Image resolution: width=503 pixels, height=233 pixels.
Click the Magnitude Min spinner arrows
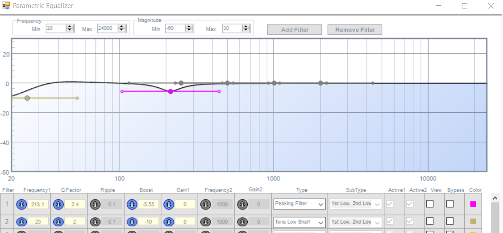point(189,28)
